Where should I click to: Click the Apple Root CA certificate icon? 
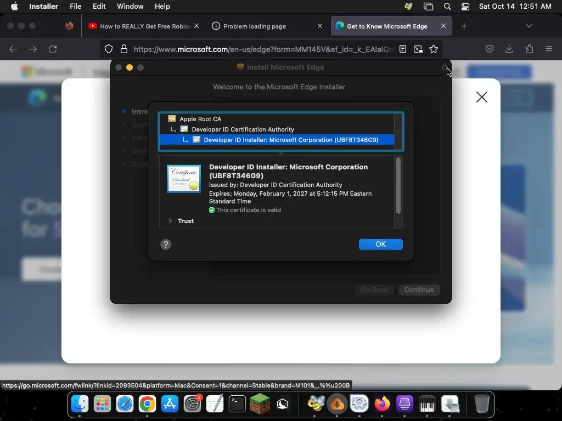tap(172, 118)
